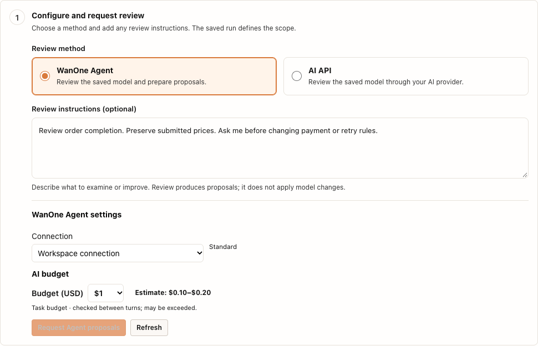Select the AI API radio button

[297, 76]
